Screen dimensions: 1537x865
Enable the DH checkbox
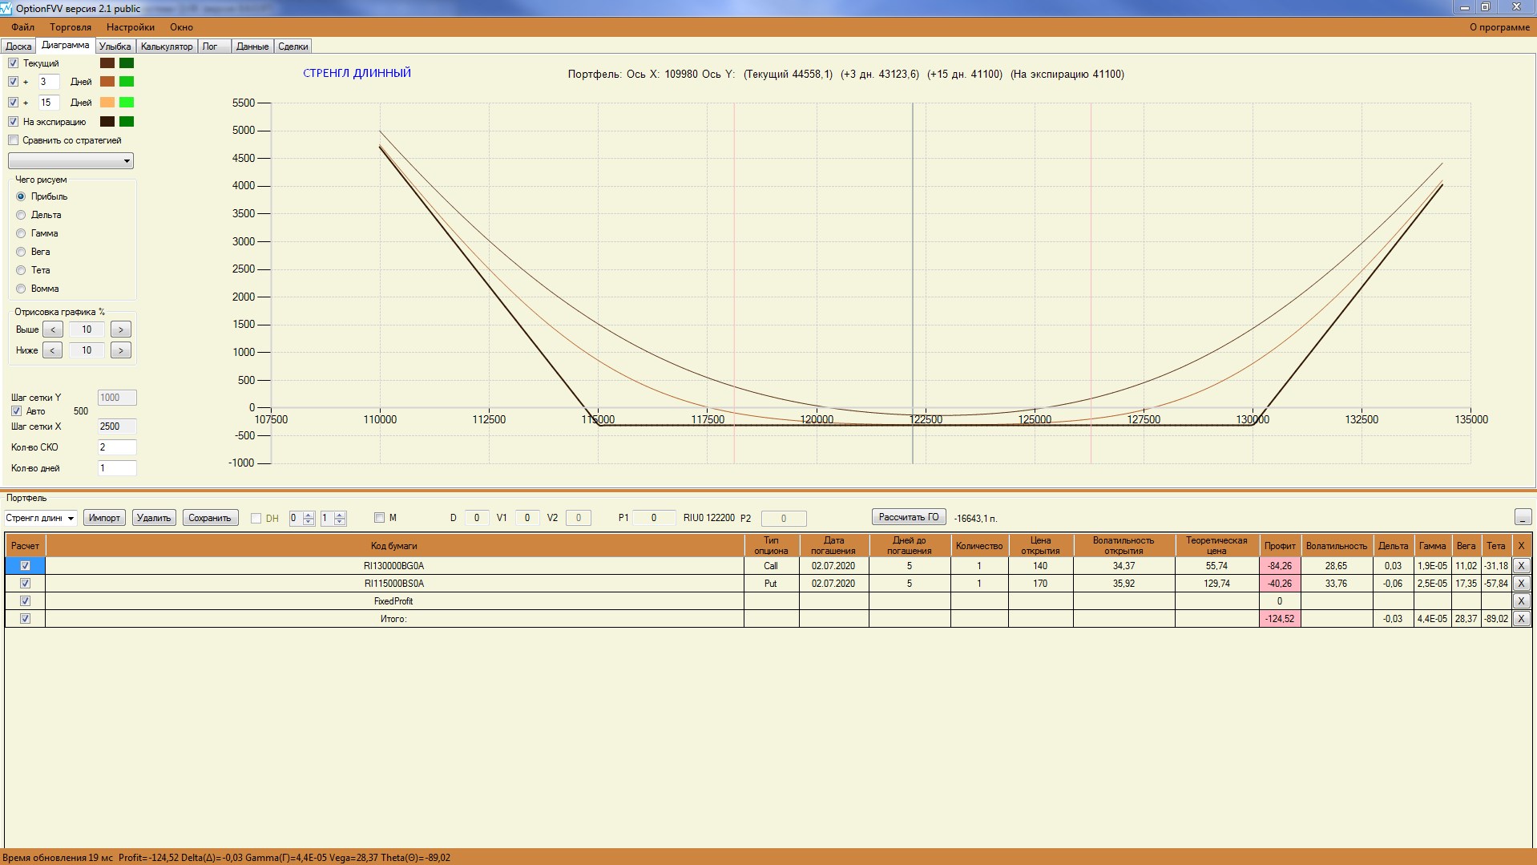click(256, 519)
